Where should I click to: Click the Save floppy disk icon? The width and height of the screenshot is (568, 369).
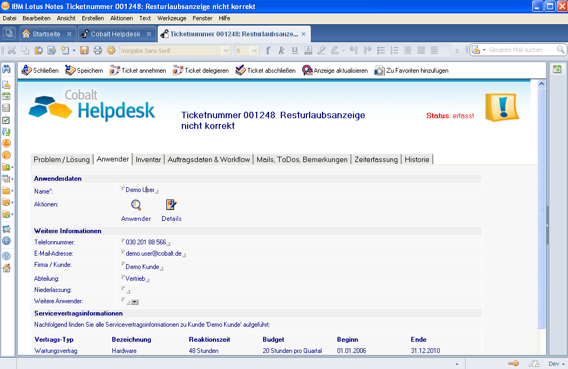pos(84,50)
